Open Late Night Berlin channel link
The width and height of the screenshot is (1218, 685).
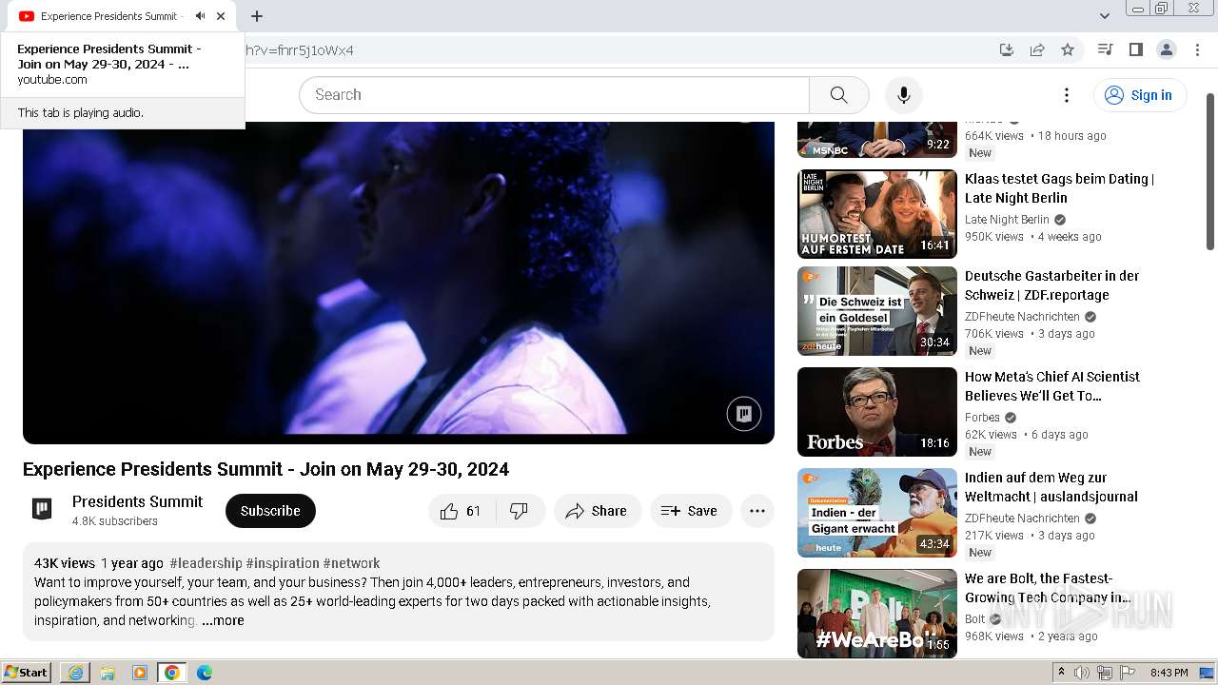click(1007, 220)
